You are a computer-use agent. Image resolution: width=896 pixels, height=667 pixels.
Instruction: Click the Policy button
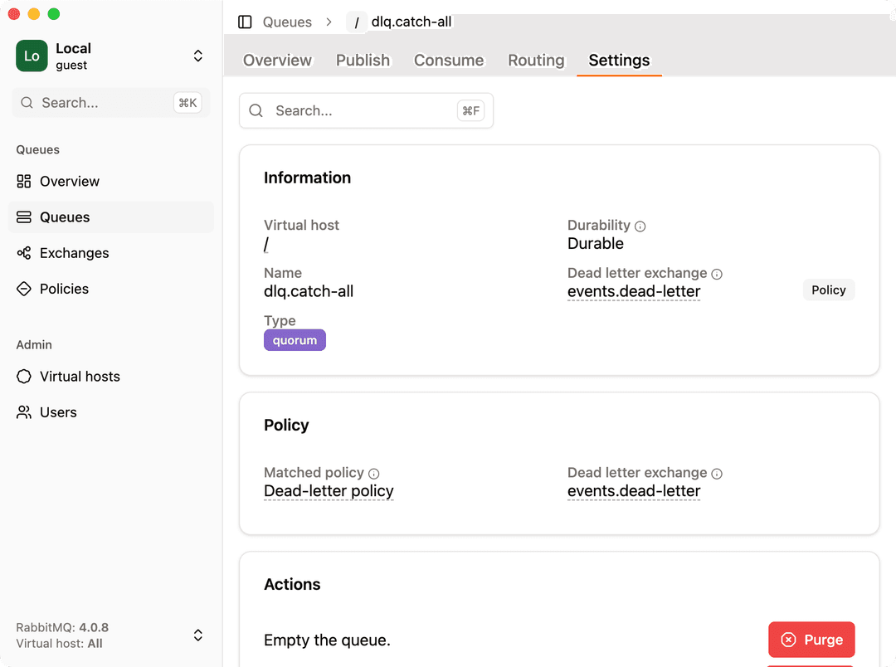click(x=828, y=290)
